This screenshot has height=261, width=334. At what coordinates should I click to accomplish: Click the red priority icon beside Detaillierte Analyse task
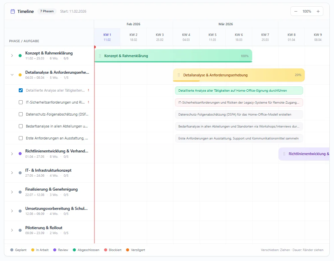tap(89, 90)
